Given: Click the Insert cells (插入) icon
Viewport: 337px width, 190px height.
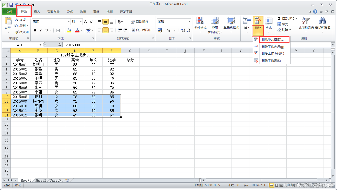Looking at the screenshot, I should tap(247, 21).
